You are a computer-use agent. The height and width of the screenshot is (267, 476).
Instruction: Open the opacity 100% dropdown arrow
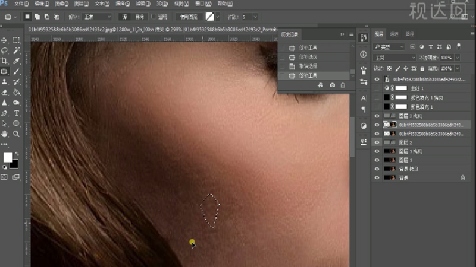458,58
